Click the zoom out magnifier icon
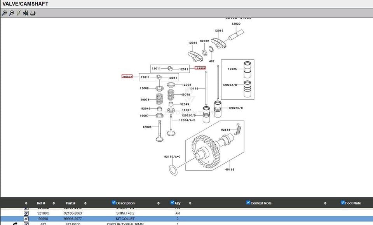 (x=11, y=13)
